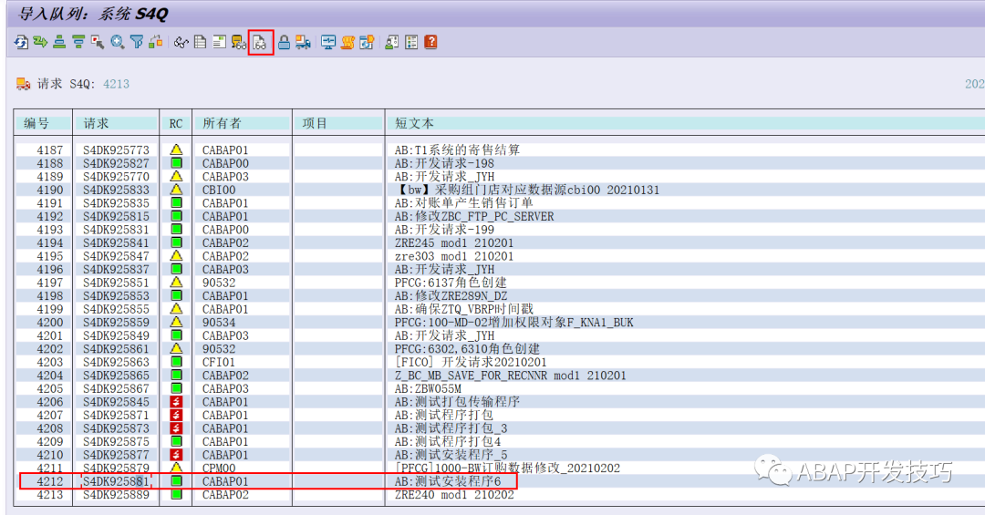Click the green arrows adjust queue icon
The image size is (985, 515).
tap(40, 42)
